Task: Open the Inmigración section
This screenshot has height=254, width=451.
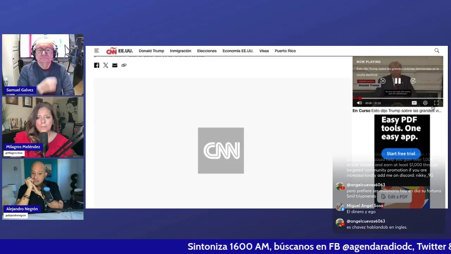Action: tap(180, 51)
